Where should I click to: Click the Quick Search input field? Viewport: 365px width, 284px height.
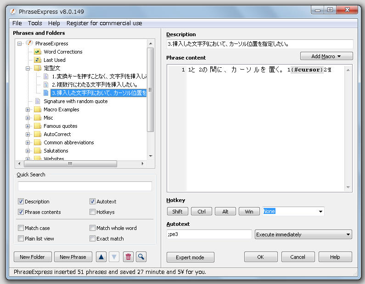(85, 186)
